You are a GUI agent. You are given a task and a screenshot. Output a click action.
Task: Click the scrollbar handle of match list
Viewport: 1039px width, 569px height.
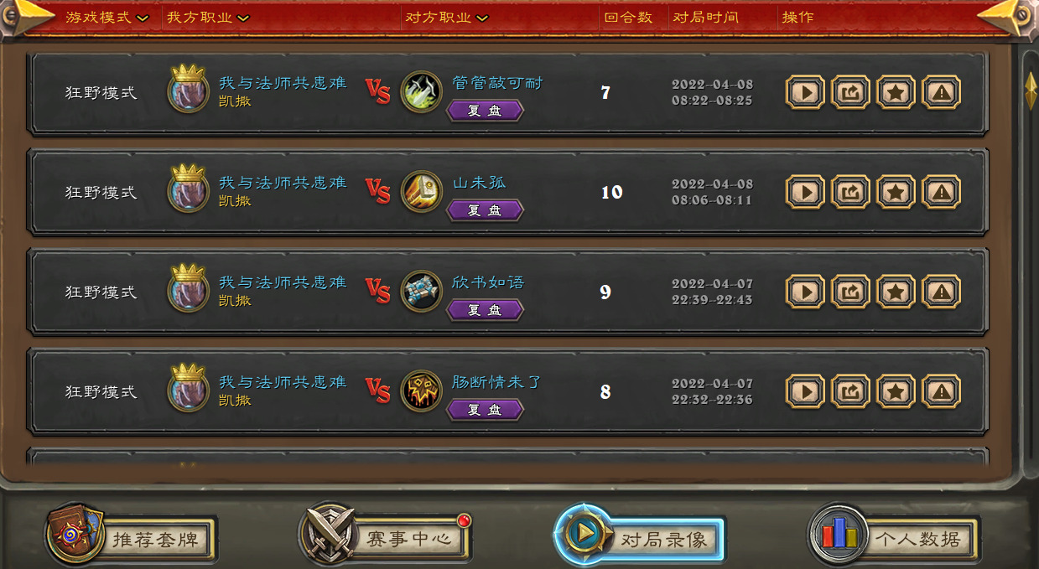click(1031, 91)
